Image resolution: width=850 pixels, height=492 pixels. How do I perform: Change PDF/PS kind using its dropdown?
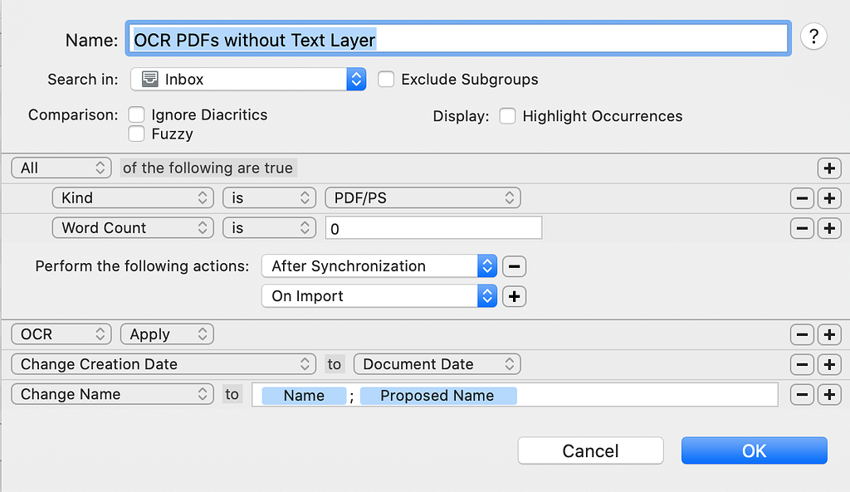(x=423, y=197)
